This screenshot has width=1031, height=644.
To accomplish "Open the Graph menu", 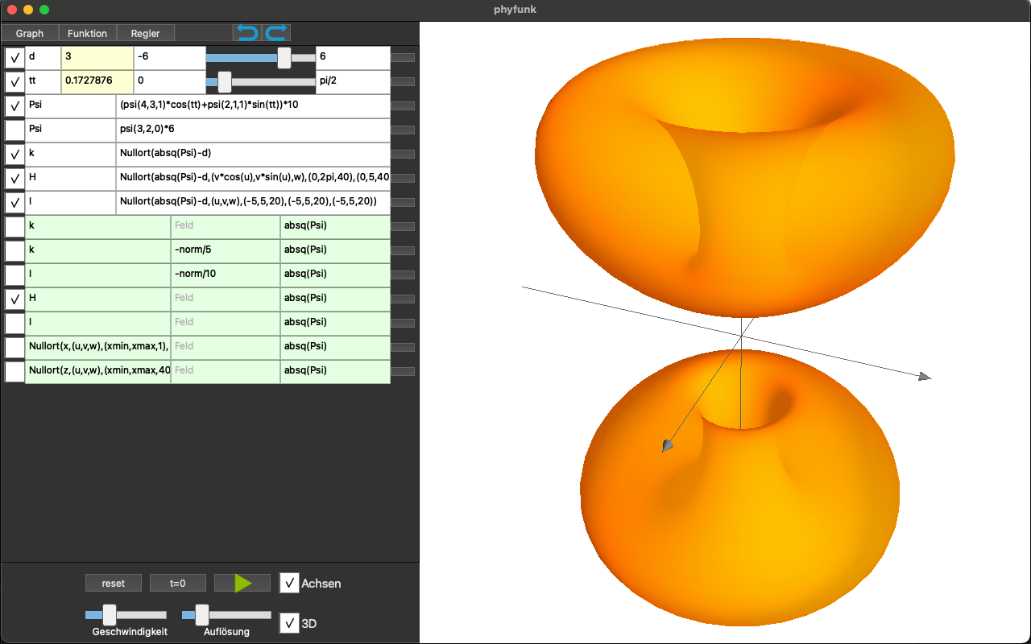I will (x=30, y=33).
